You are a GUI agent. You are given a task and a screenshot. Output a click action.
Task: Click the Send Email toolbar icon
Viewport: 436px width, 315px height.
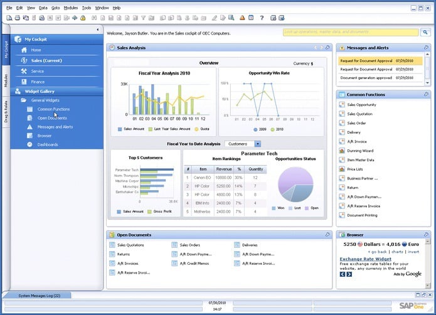point(26,18)
